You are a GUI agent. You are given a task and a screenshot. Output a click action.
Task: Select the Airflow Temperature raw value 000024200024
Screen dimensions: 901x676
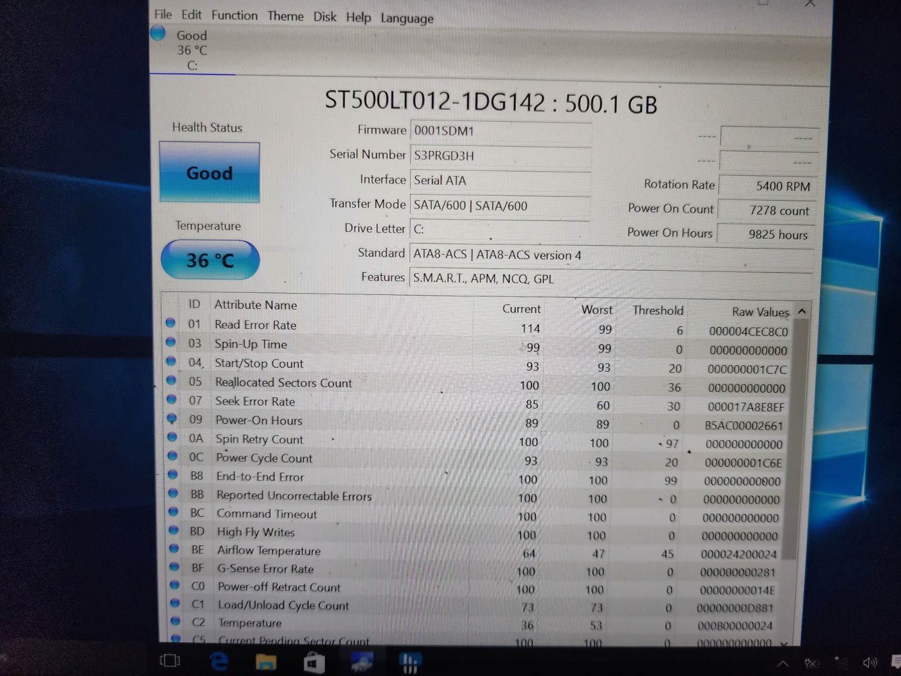coord(739,554)
